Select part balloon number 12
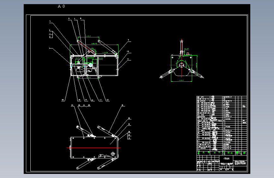 [107, 100]
